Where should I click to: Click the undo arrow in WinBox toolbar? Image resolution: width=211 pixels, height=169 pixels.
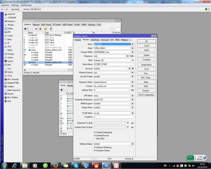click(x=2, y=9)
